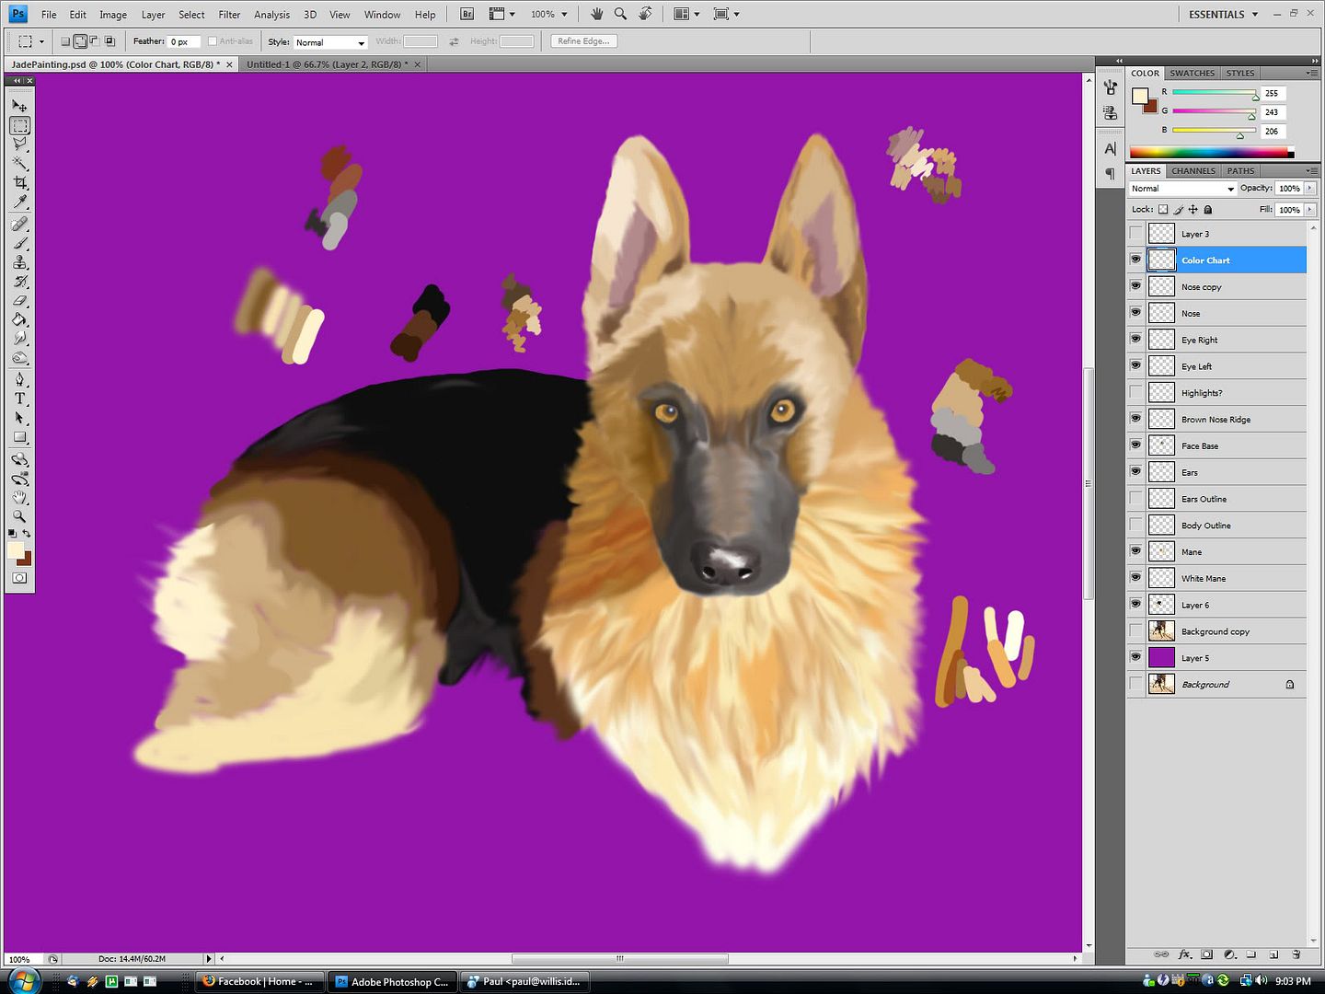This screenshot has height=994, width=1325.
Task: Click the Refine Edge button
Action: pyautogui.click(x=583, y=40)
